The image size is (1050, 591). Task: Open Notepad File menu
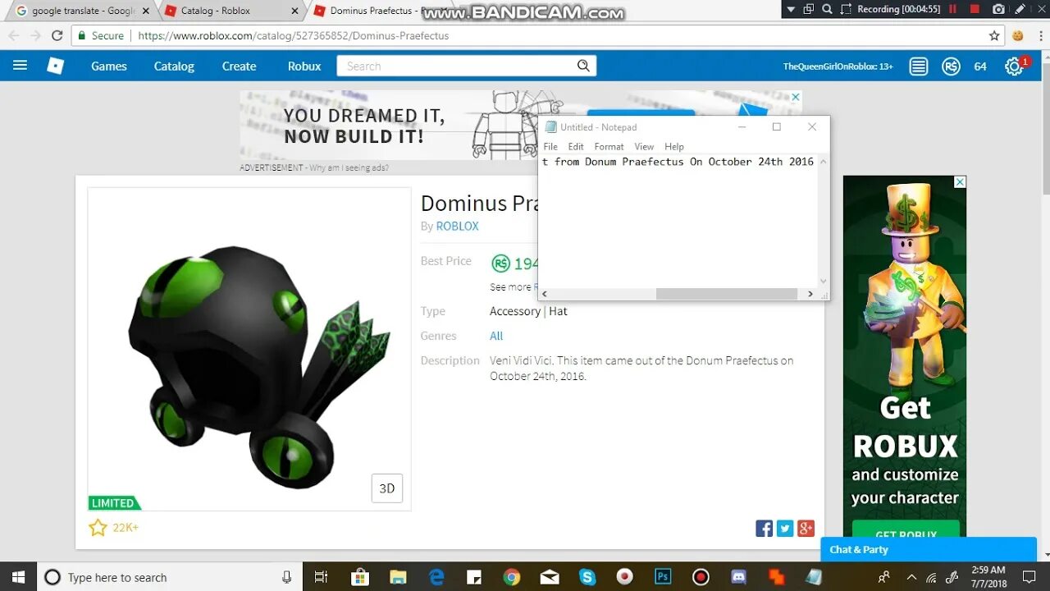pos(550,146)
